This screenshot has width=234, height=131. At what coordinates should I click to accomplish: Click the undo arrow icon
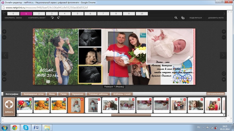click(x=52, y=18)
